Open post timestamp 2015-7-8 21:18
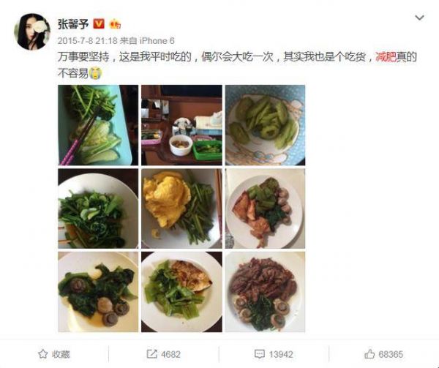Image resolution: width=439 pixels, height=368 pixels. pos(87,41)
